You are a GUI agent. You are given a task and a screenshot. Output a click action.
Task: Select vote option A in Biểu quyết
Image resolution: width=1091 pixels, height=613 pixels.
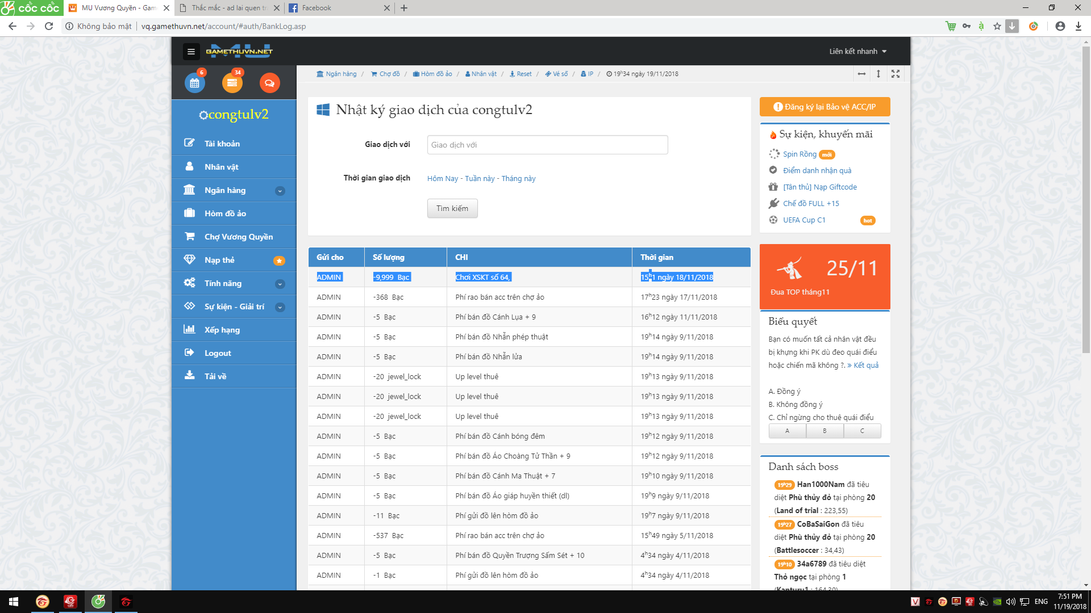coord(787,431)
